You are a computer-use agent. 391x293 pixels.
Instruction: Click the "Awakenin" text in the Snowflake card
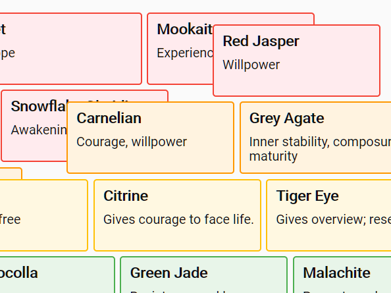[x=39, y=130]
